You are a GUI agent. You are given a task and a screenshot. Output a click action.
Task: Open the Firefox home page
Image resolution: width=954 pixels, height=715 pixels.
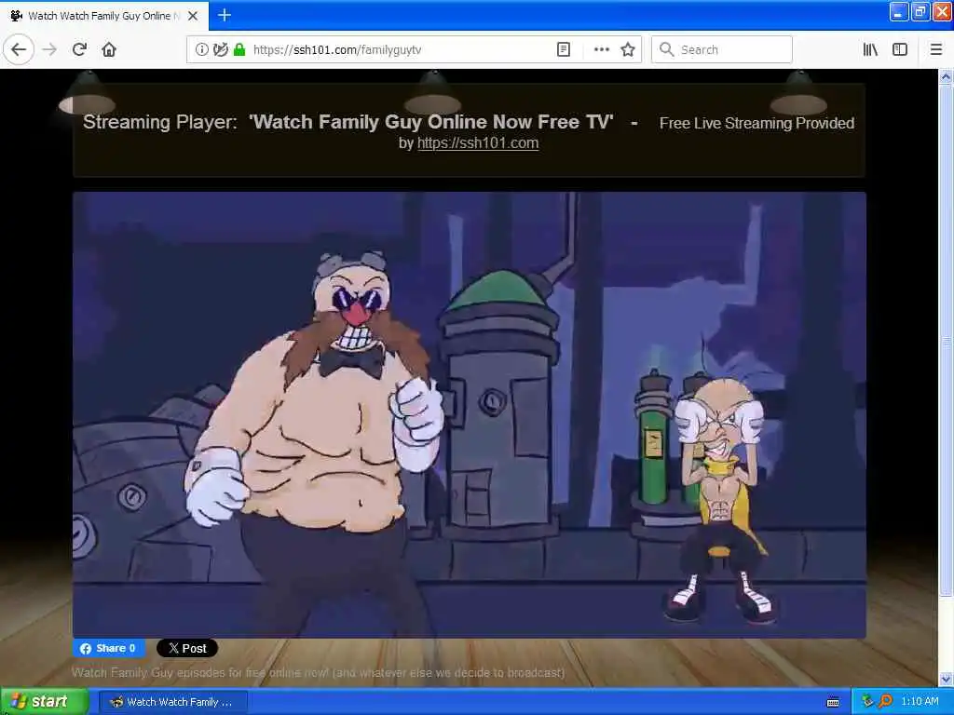(109, 49)
